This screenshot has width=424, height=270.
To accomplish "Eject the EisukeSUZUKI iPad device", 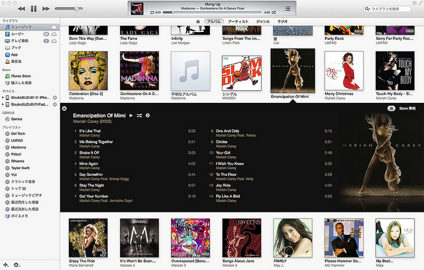I will coord(55,104).
